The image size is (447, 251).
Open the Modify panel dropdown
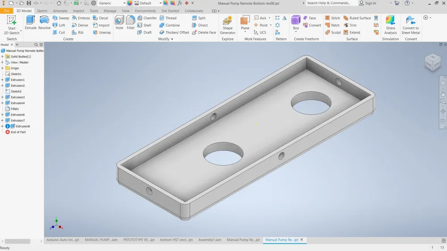166,39
